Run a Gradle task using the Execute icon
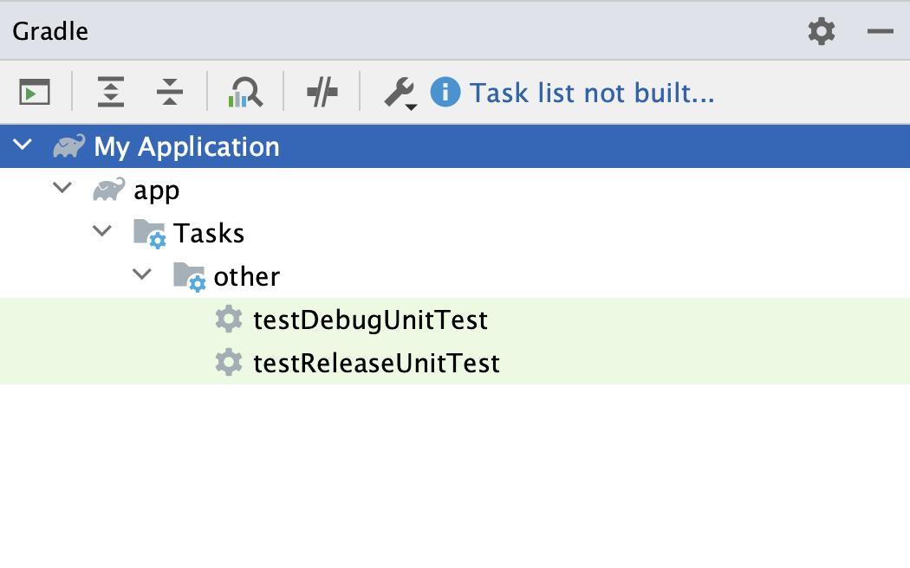The width and height of the screenshot is (910, 568). [x=35, y=92]
